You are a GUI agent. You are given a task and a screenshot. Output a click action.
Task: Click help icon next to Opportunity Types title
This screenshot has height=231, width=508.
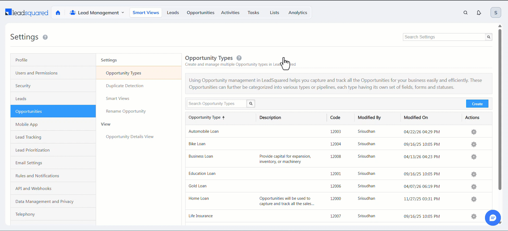(x=239, y=58)
